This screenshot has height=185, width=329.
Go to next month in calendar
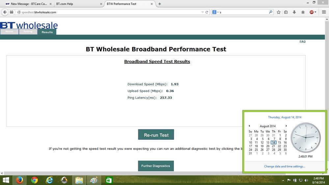point(286,126)
